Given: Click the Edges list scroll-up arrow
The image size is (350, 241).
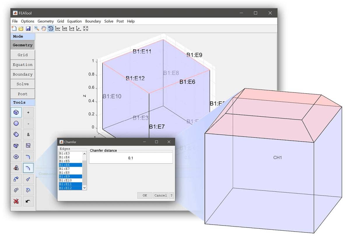Looking at the screenshot, I should click(85, 154).
